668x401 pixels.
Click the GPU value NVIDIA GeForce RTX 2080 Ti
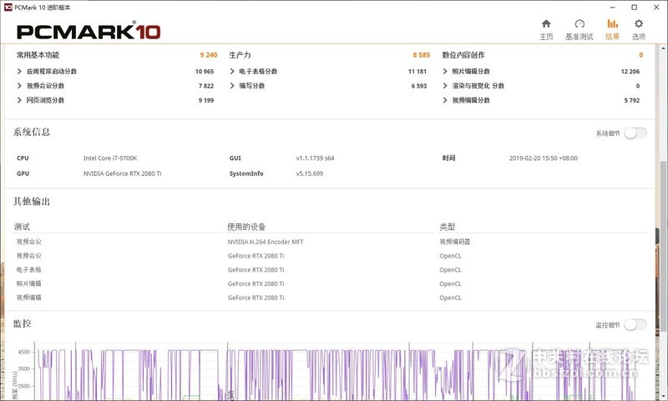click(122, 173)
